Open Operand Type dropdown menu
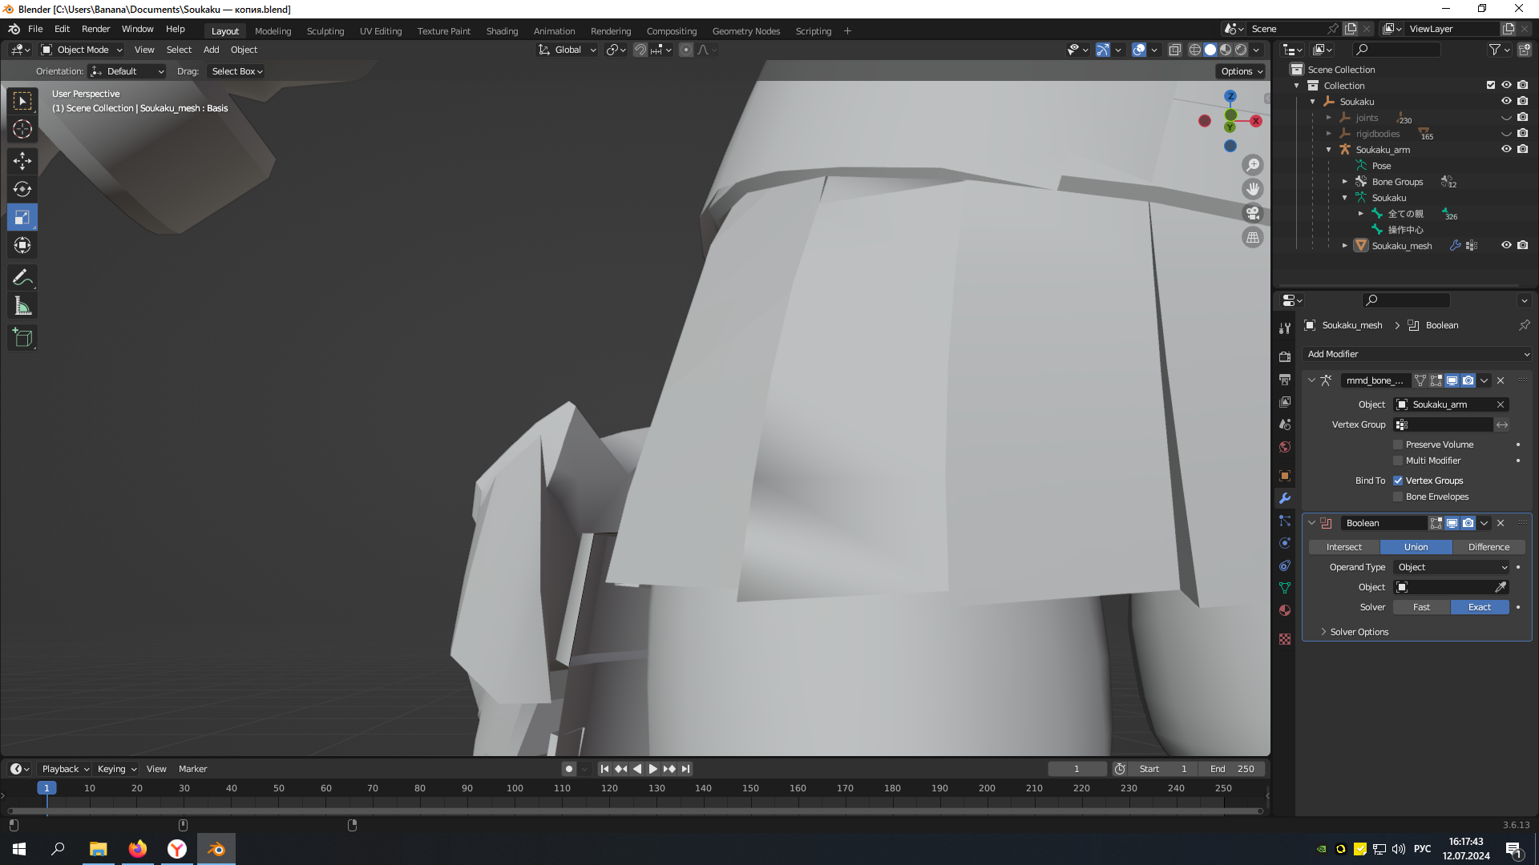Screen dimensions: 1539x865 click(x=1452, y=567)
